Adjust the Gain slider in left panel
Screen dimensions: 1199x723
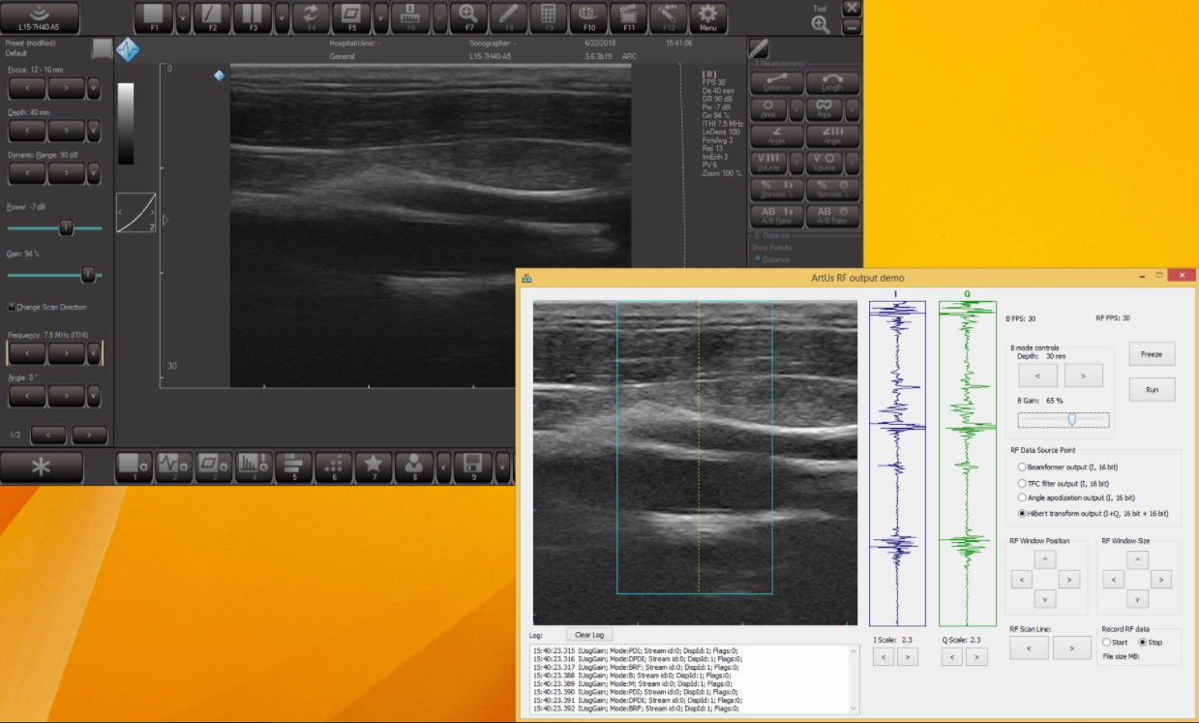(x=88, y=275)
